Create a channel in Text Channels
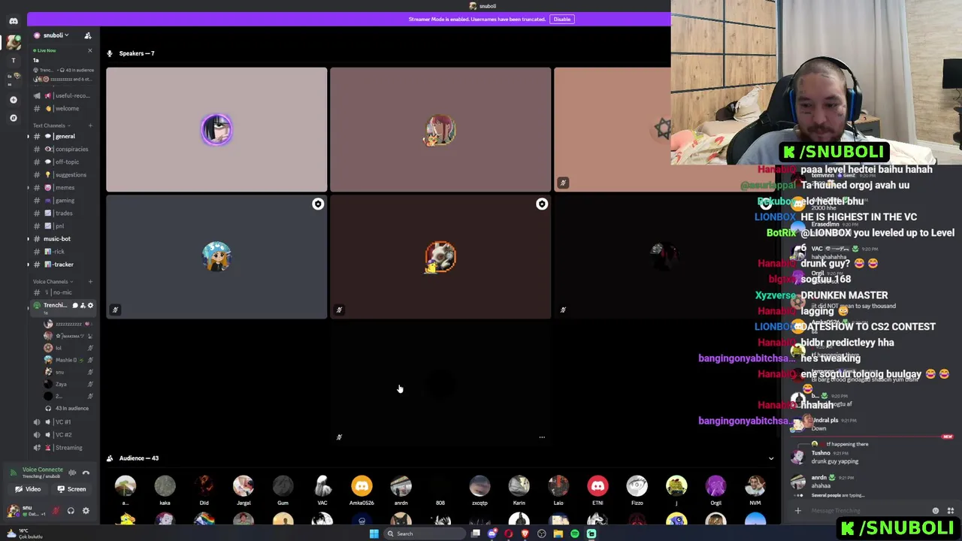Image resolution: width=962 pixels, height=541 pixels. 90,125
